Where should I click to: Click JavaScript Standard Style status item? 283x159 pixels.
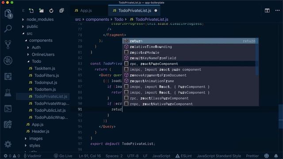[x=219, y=156]
